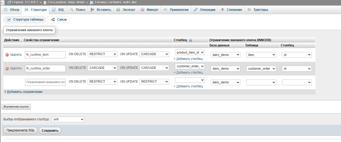Screen dimensions: 341x142
Task: Expand the product_item_id column dropdown
Action: click(x=190, y=53)
